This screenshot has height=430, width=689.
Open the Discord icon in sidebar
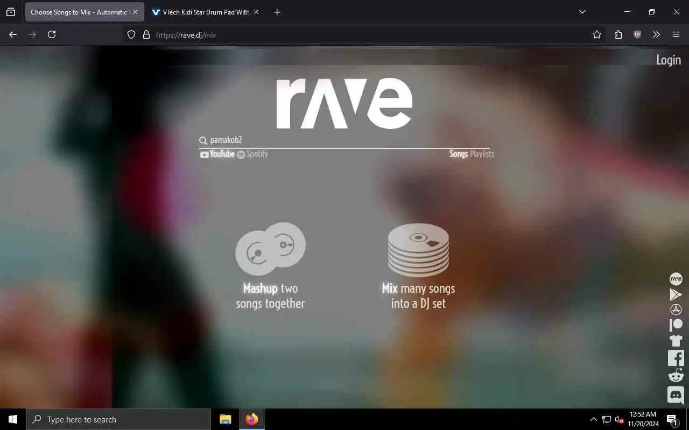676,395
